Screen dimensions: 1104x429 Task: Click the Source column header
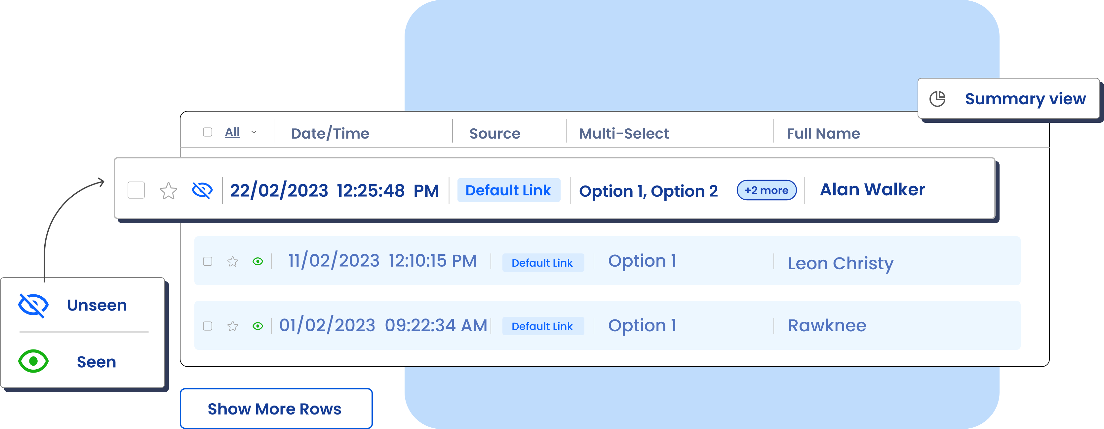(494, 133)
